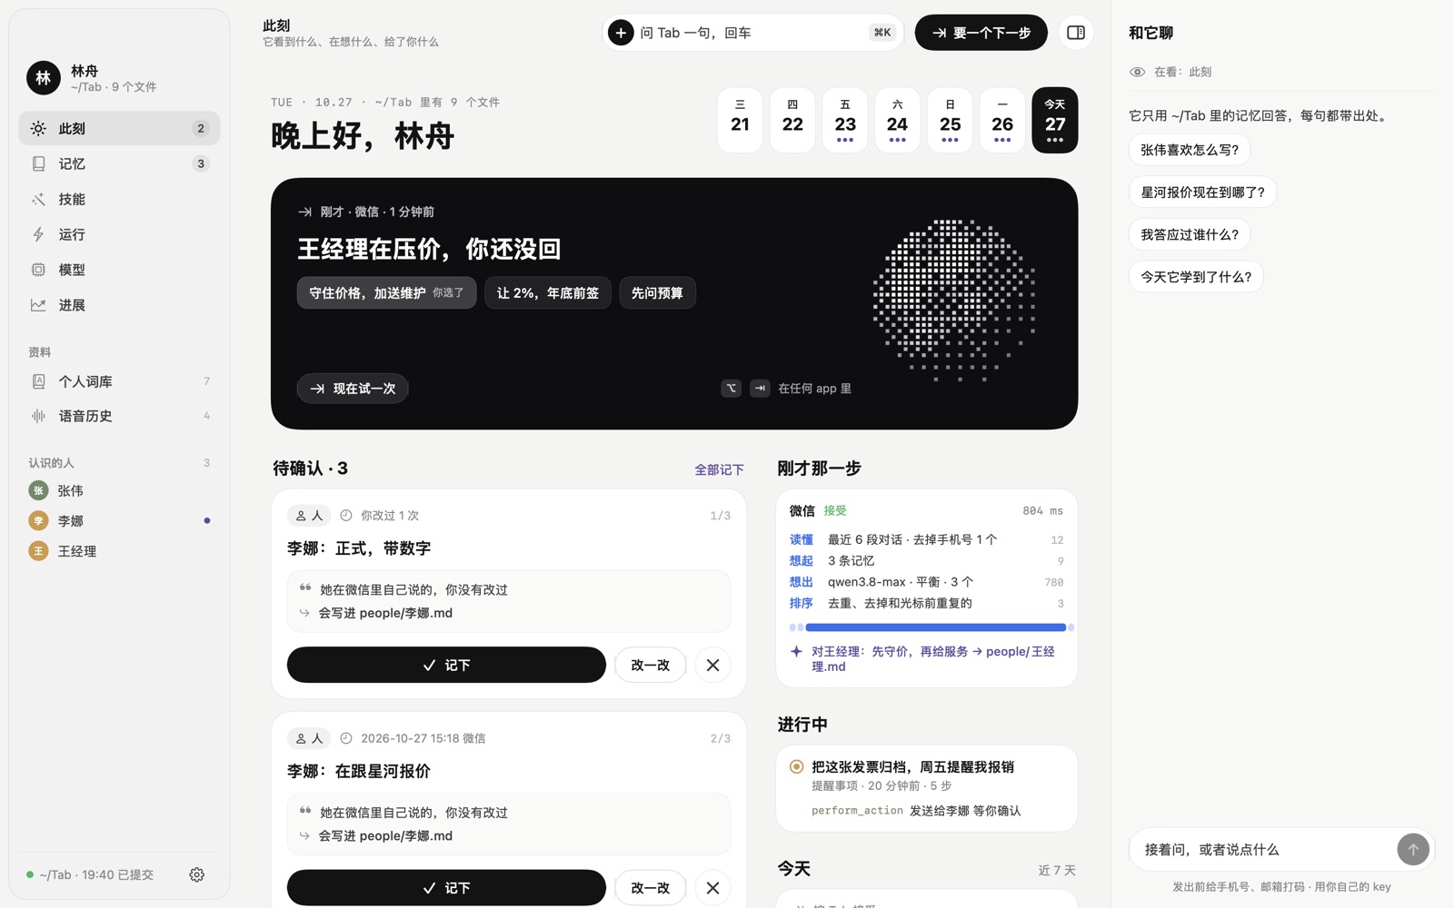Open the 运行 section
The height and width of the screenshot is (908, 1454).
(119, 234)
